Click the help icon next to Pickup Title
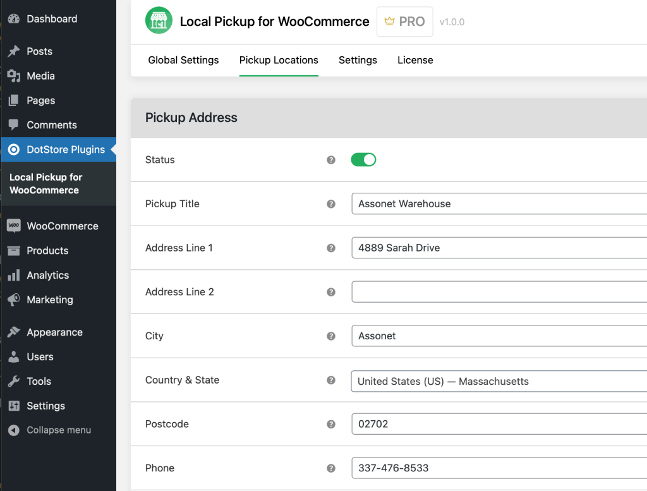 (x=330, y=203)
